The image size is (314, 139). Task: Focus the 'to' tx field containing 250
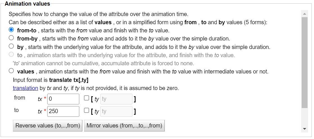[64, 111]
